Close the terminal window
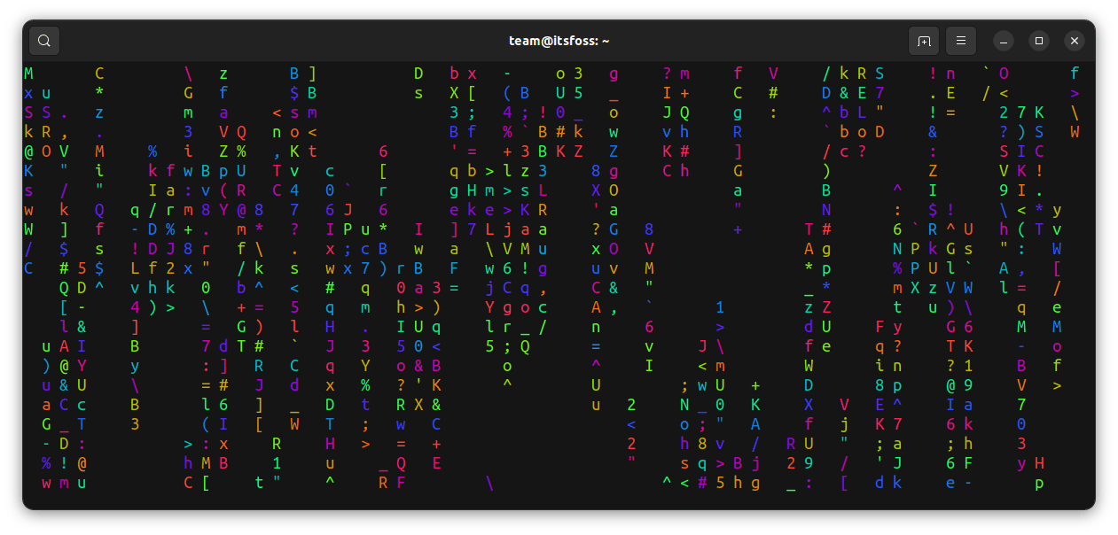The image size is (1118, 535). tap(1075, 41)
